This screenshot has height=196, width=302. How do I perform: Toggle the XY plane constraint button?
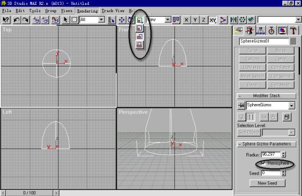[213, 20]
